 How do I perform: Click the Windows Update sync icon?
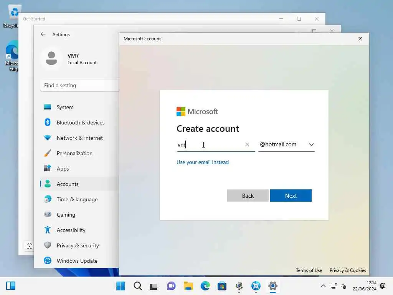[x=47, y=261]
